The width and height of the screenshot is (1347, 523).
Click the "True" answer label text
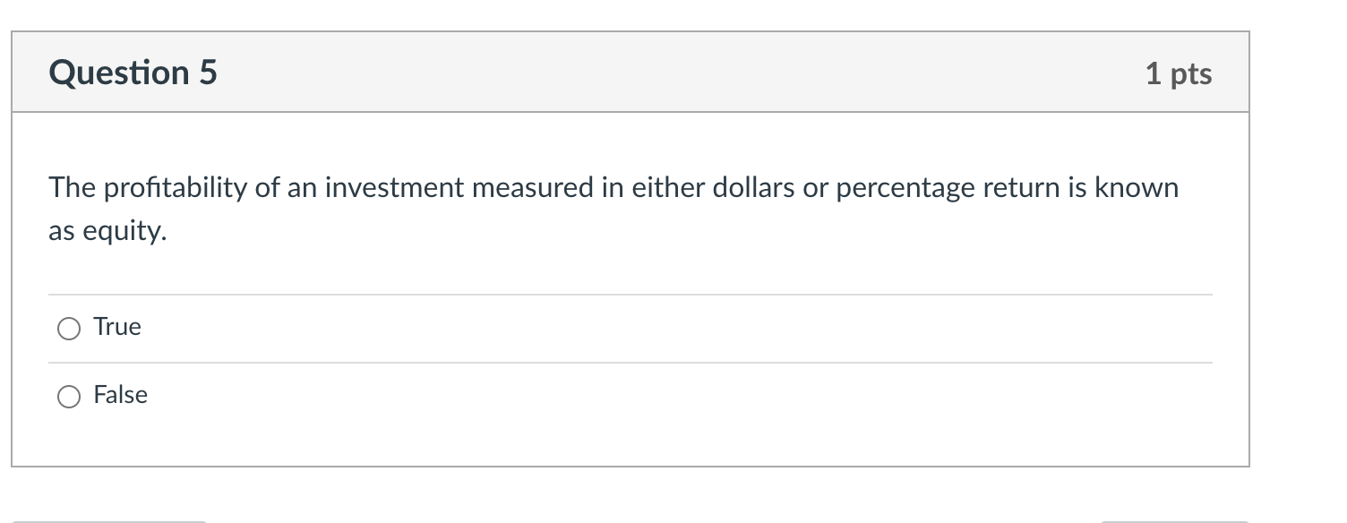pos(117,328)
